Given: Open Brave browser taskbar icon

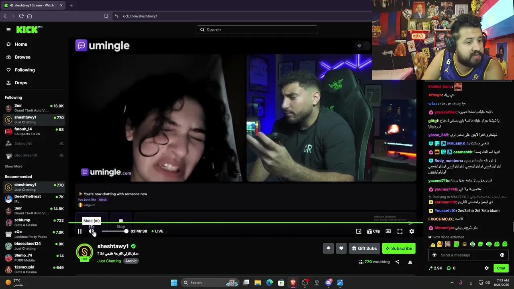Looking at the screenshot, I should tap(293, 283).
